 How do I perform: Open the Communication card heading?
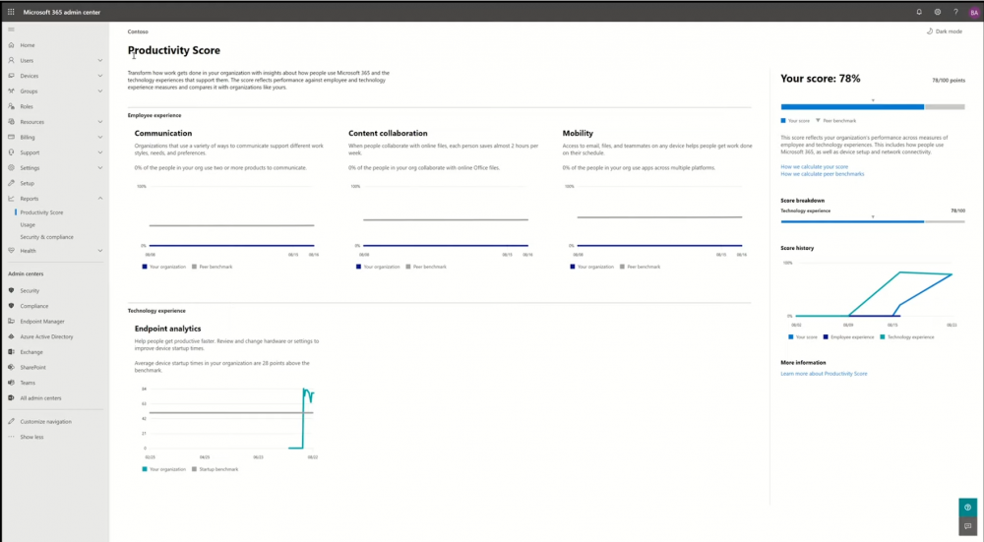pos(163,133)
